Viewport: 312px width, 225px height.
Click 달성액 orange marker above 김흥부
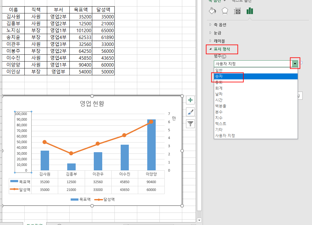(x=71, y=153)
